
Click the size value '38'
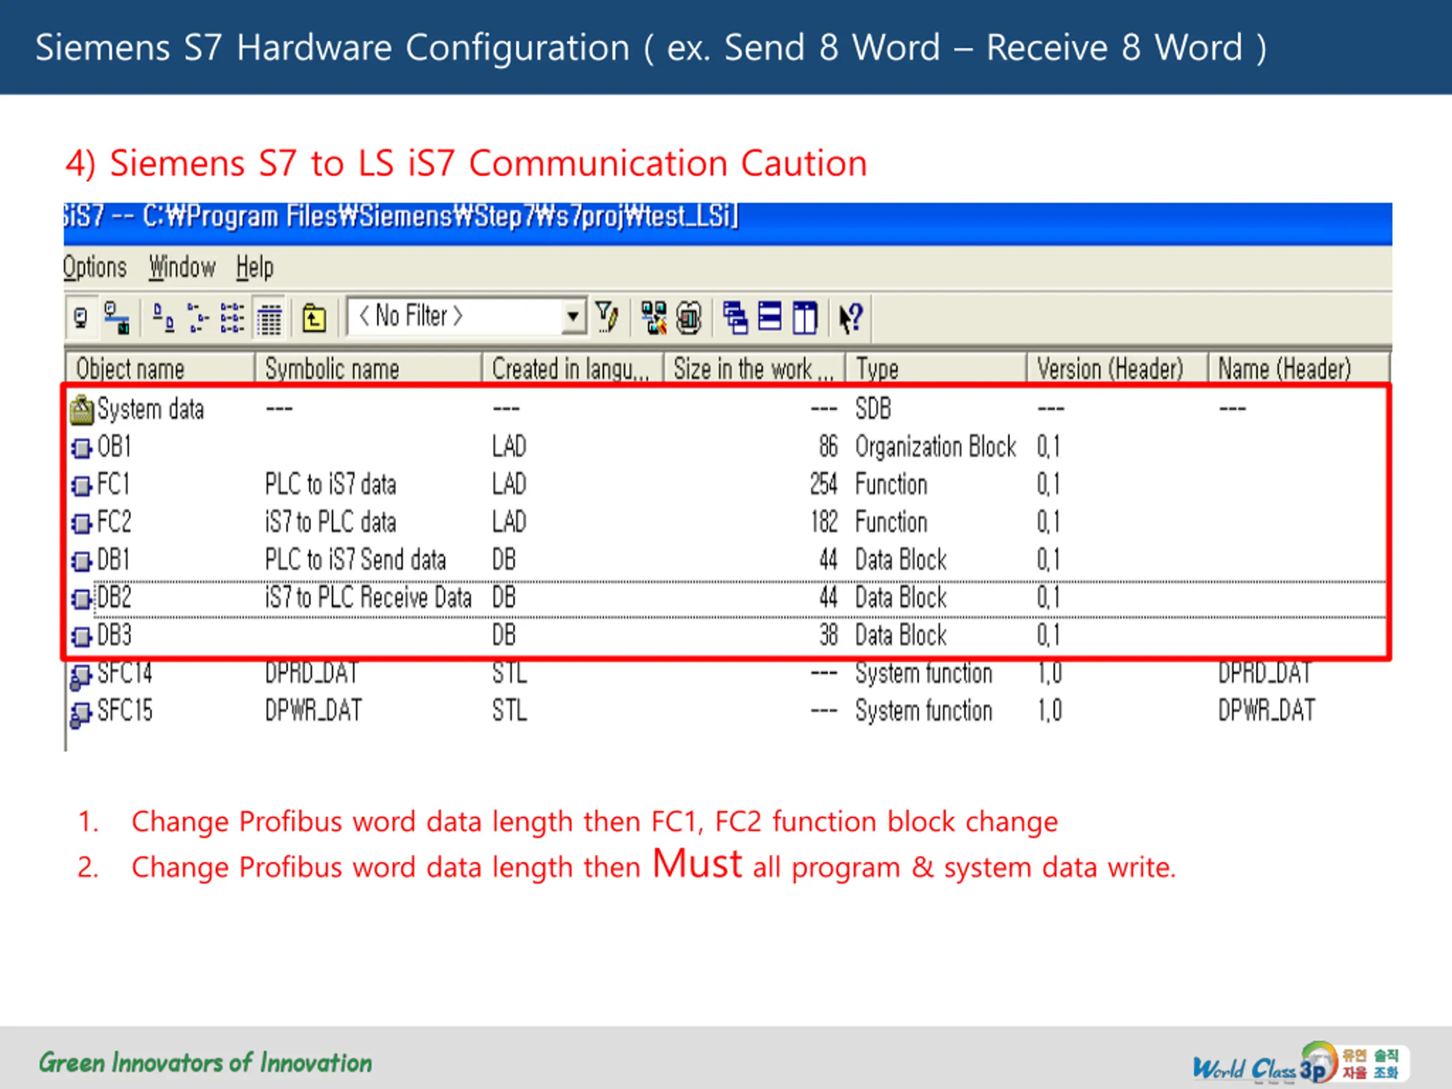coord(829,635)
